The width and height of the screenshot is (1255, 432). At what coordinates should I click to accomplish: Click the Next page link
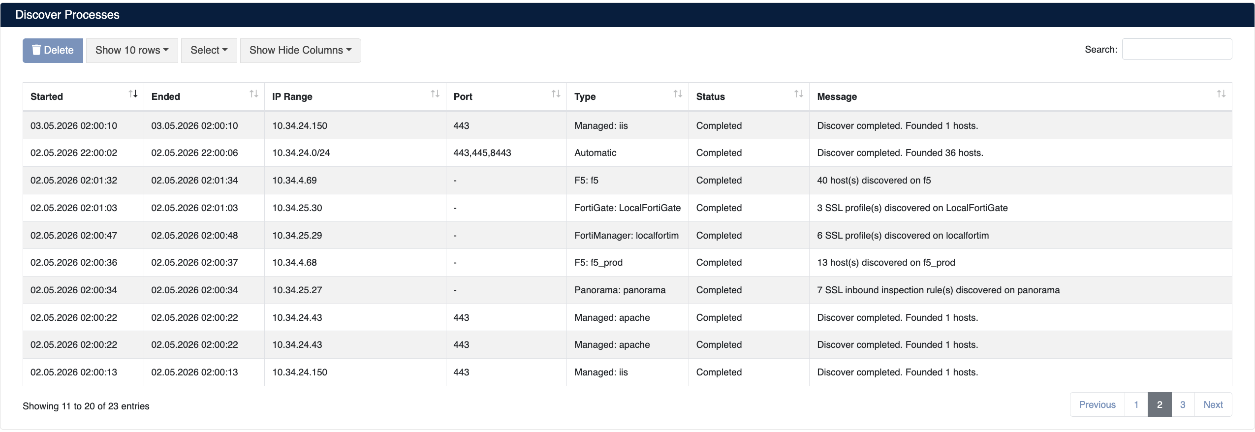coord(1213,404)
